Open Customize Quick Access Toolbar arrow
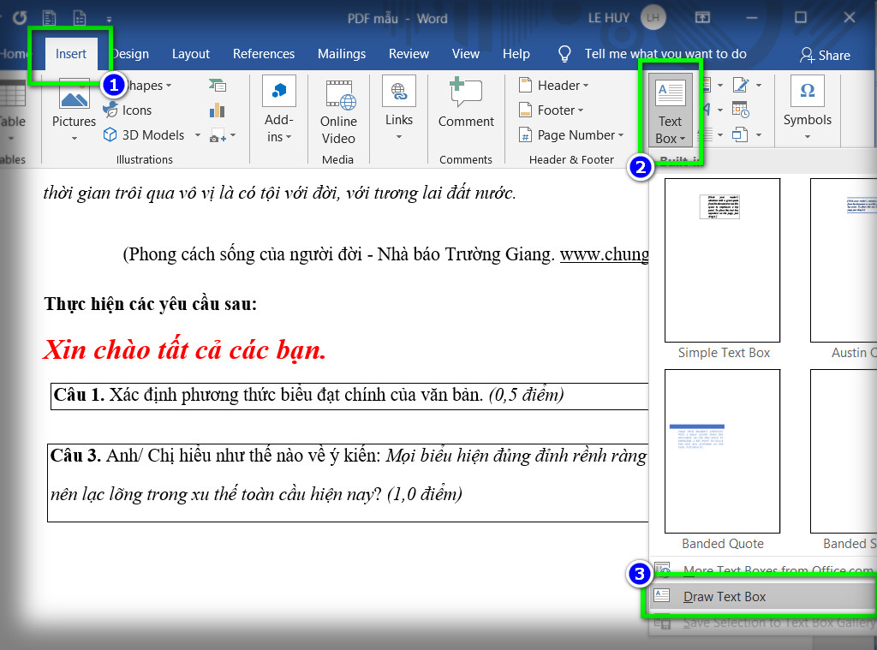Viewport: 877px width, 650px height. [x=109, y=20]
